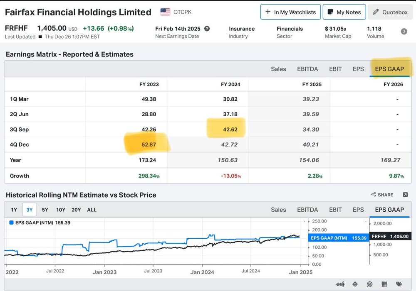Click the right arrow to show more stats
The height and width of the screenshot is (291, 416).
404,32
